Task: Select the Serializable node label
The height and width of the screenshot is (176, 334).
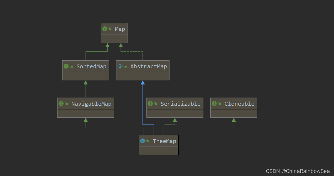Action: (x=180, y=104)
